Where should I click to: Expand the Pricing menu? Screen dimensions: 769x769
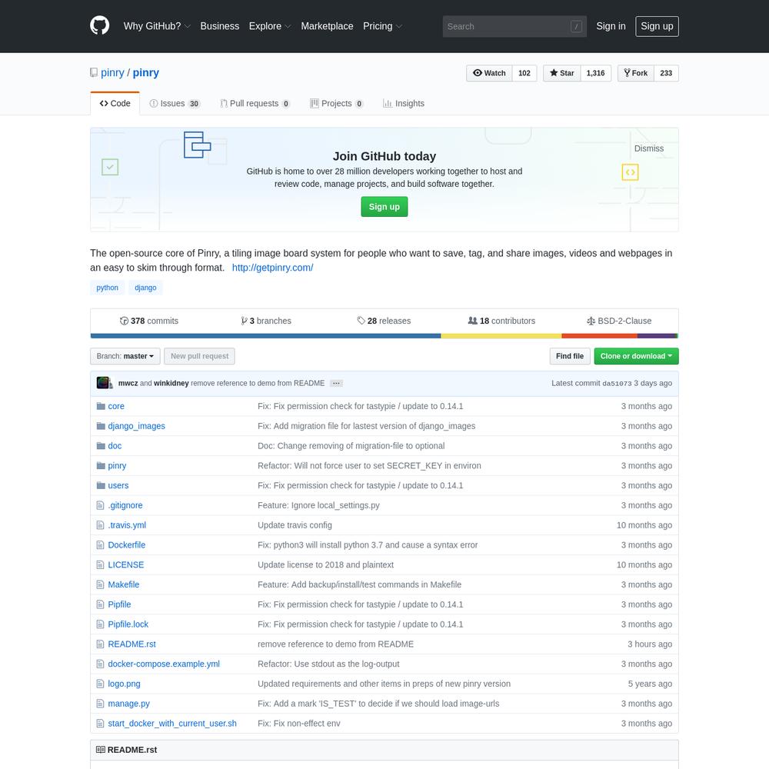pyautogui.click(x=382, y=26)
